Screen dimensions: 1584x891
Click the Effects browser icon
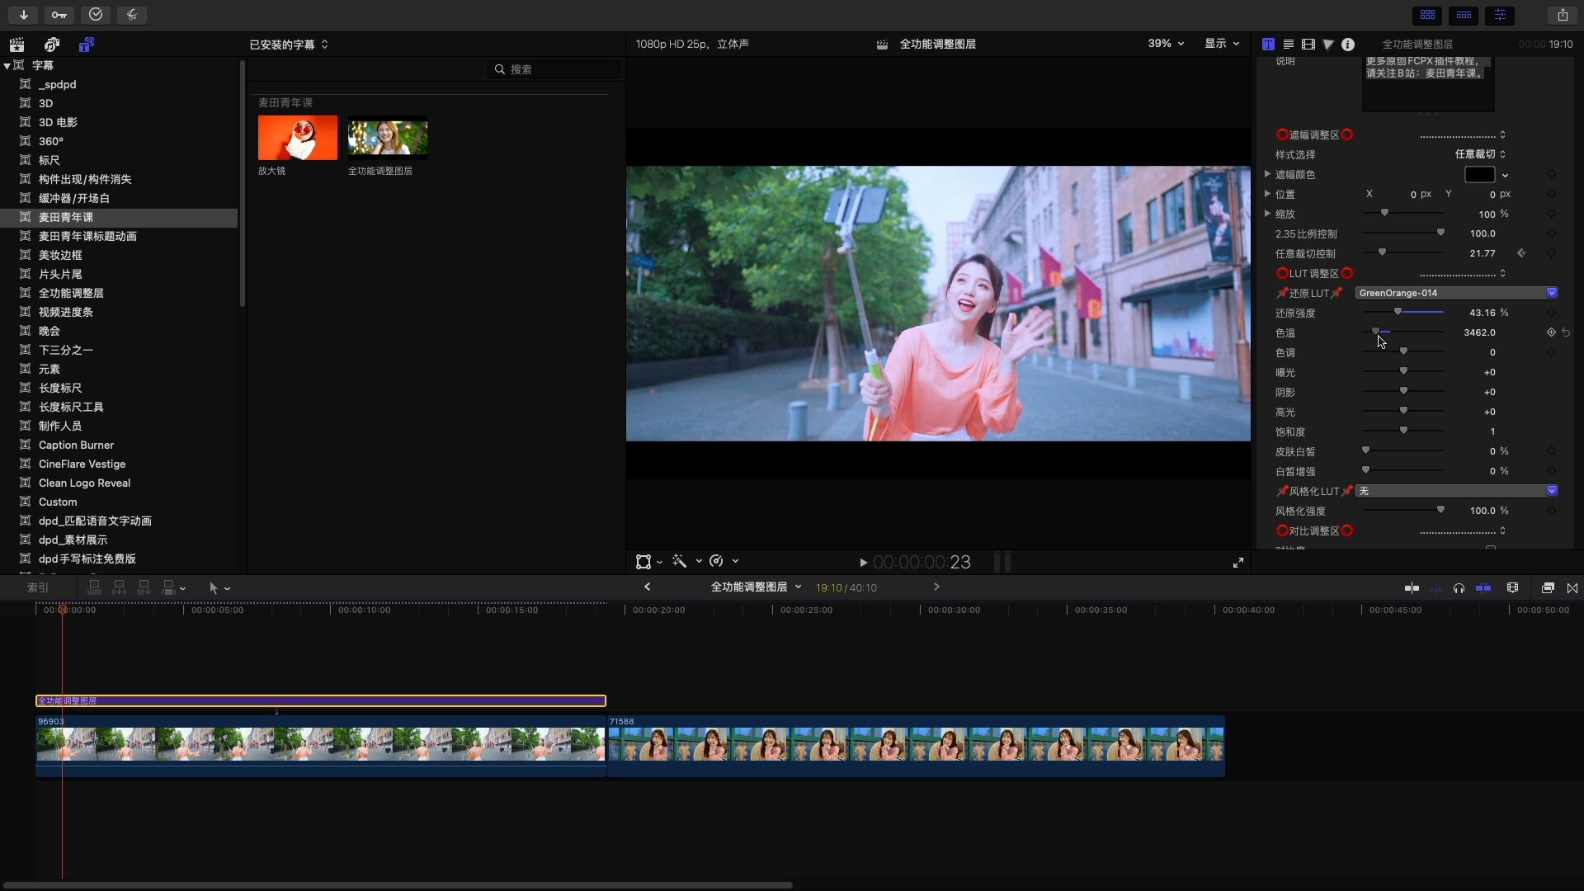[1548, 588]
